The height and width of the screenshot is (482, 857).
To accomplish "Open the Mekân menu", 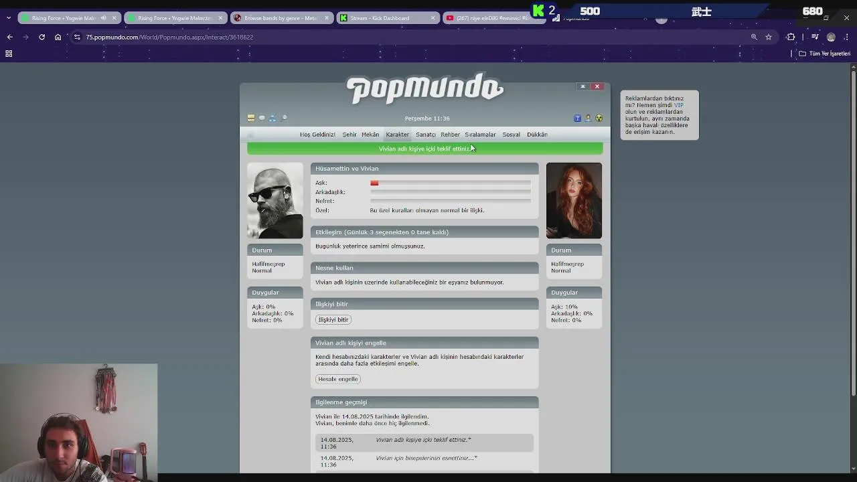I will click(x=370, y=135).
